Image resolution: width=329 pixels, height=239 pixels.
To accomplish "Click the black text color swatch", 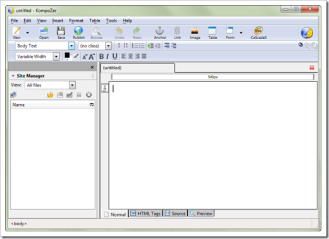I will (67, 56).
